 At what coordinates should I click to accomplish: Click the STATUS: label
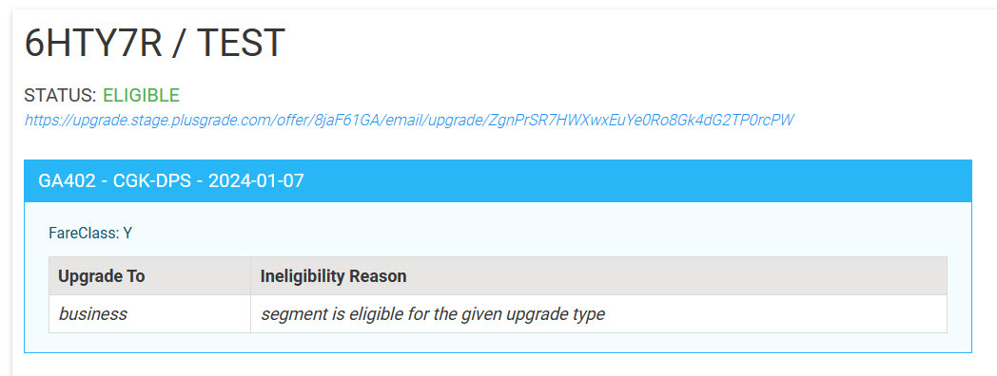[60, 95]
